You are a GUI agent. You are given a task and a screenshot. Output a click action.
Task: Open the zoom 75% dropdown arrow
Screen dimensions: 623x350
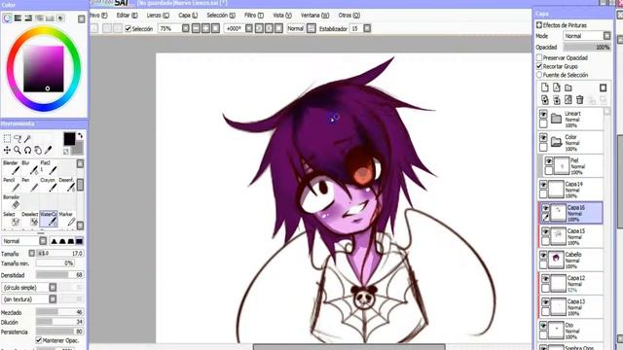186,28
